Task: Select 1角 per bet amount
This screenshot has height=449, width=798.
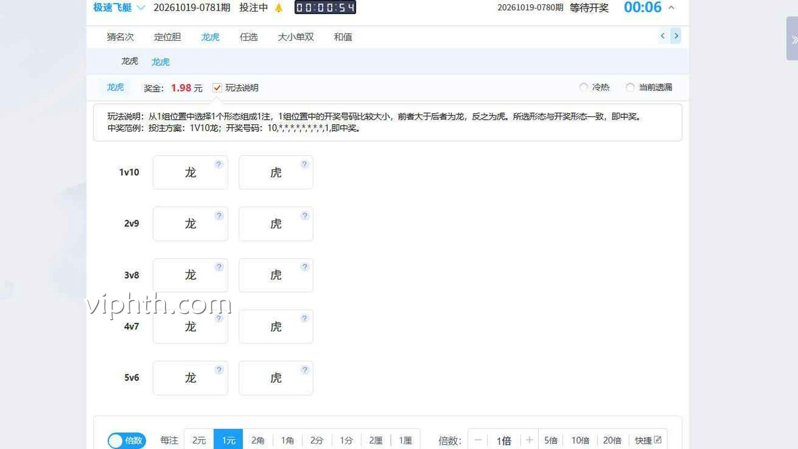Action: click(x=287, y=440)
